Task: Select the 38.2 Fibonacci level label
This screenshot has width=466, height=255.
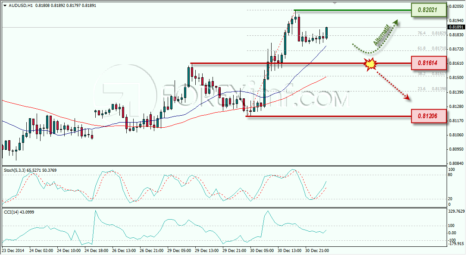Action: (x=422, y=74)
